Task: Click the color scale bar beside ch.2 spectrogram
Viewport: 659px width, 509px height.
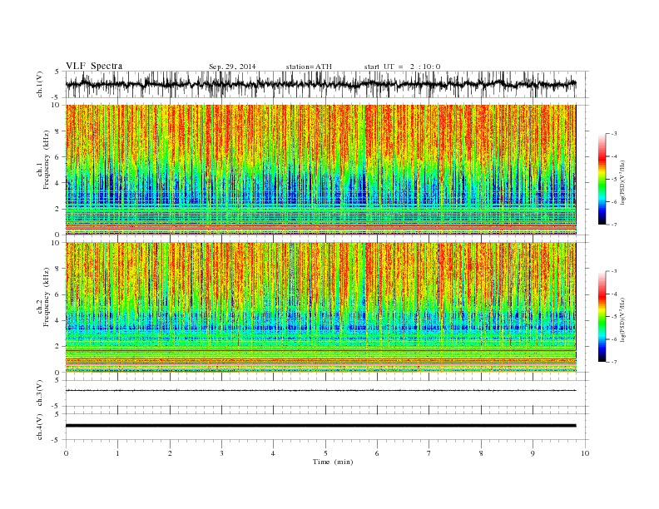Action: [602, 317]
